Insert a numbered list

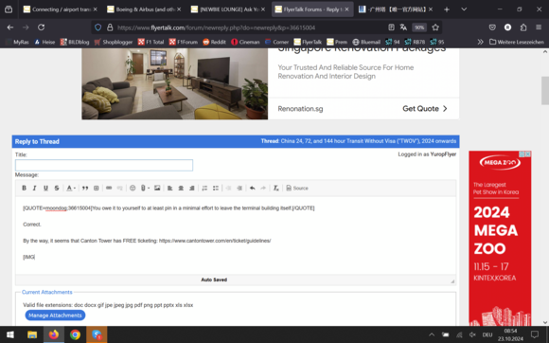coord(204,189)
